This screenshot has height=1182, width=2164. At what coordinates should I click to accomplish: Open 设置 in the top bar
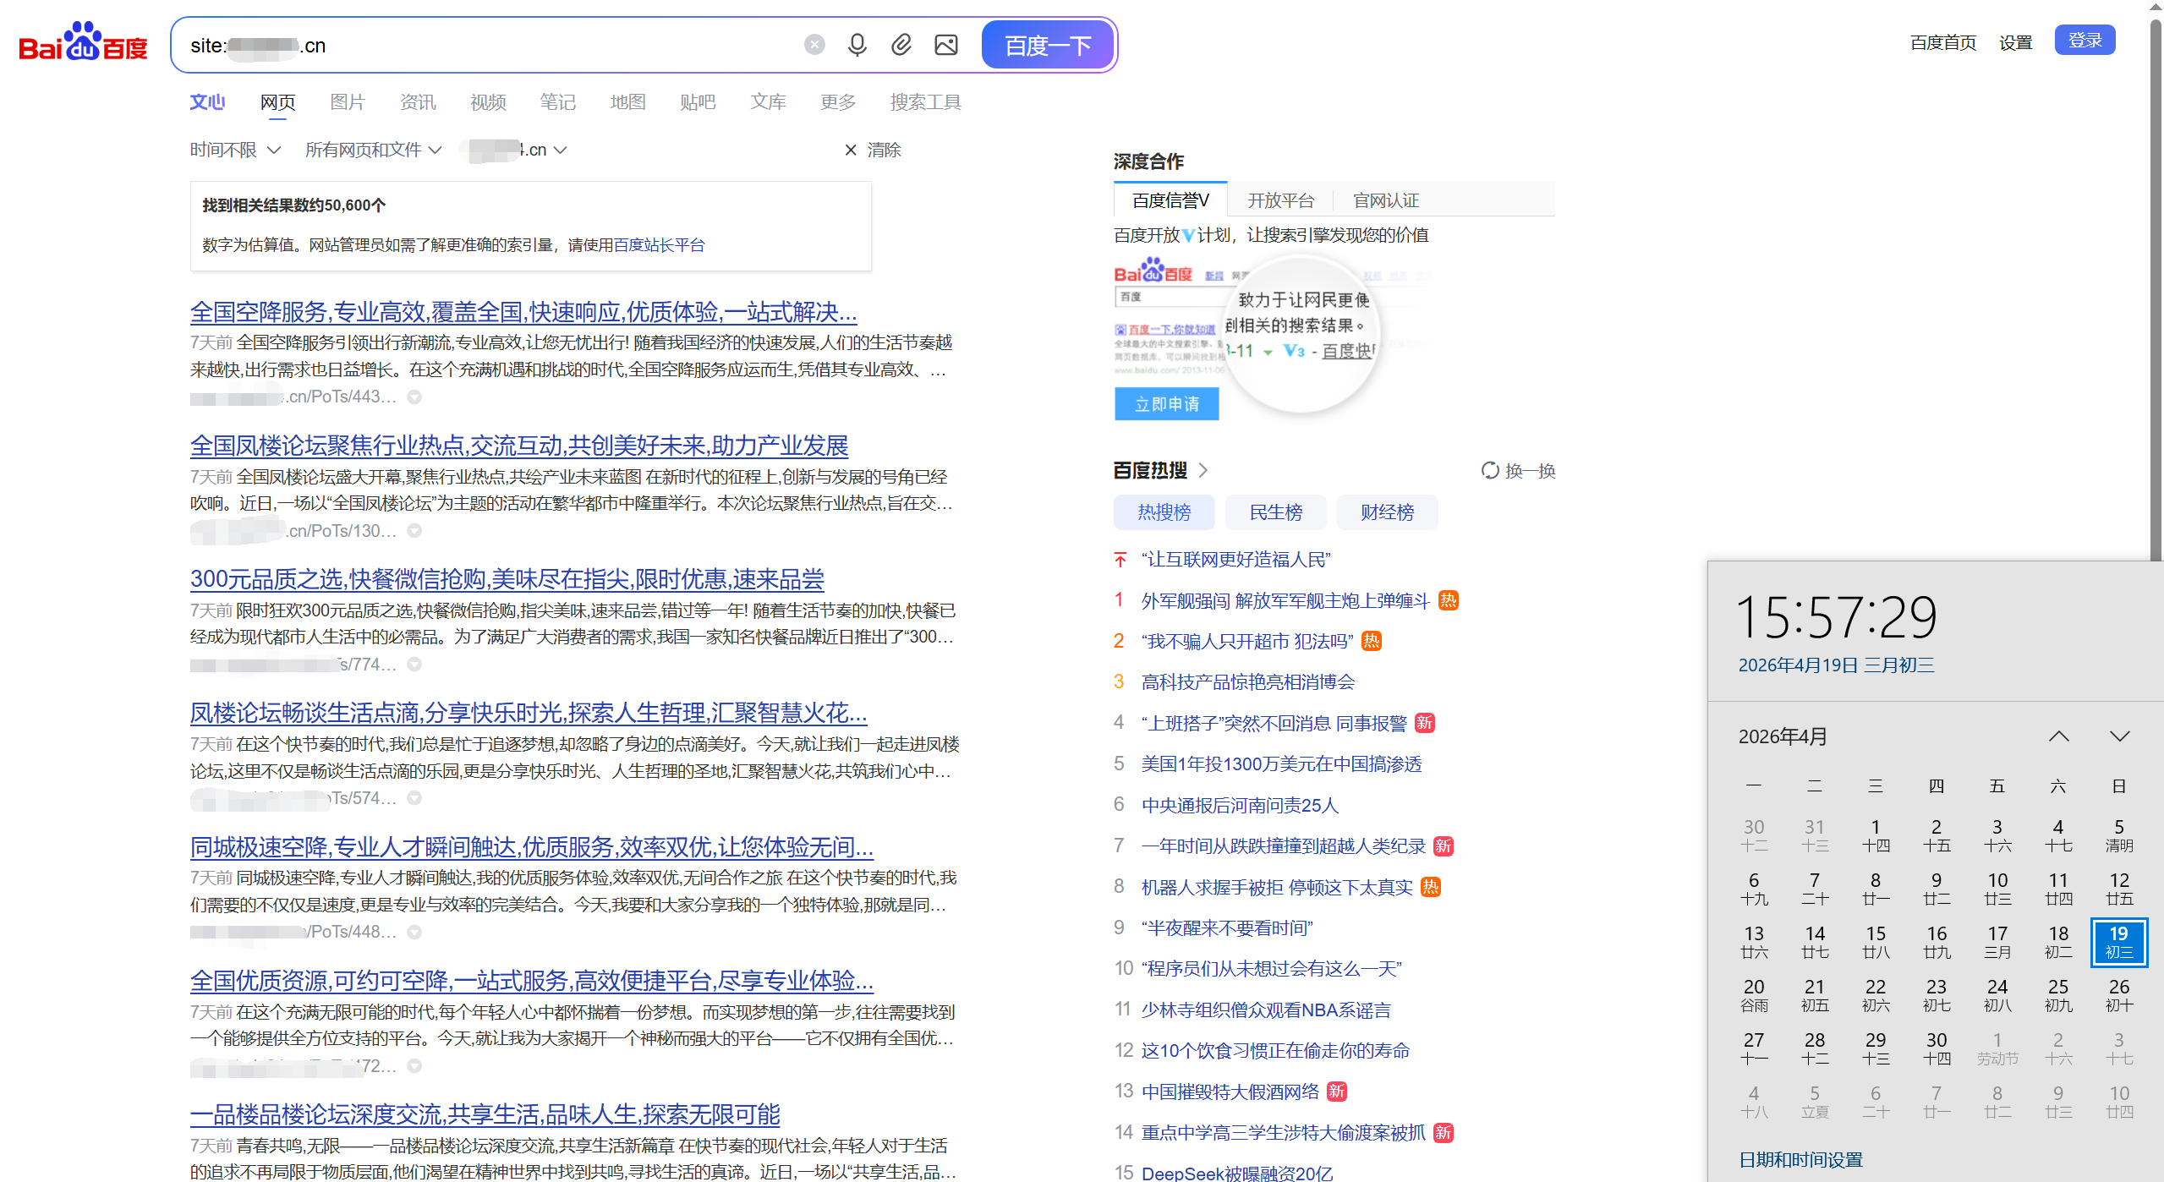tap(2016, 42)
